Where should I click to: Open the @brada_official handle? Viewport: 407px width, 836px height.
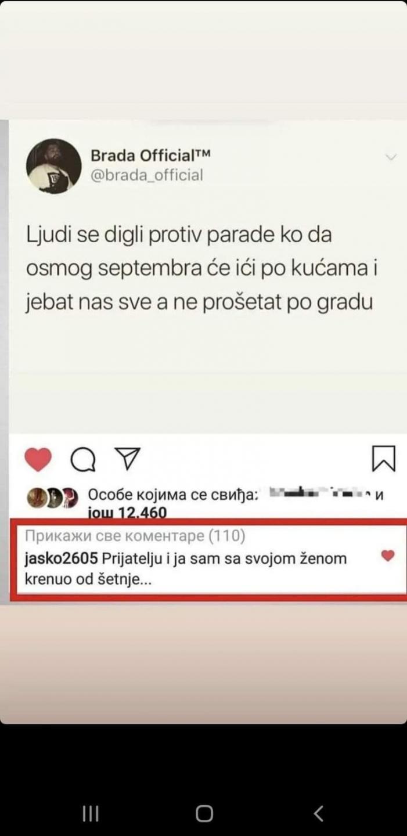[147, 175]
